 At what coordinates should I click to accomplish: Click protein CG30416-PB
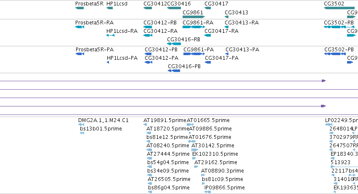(x=184, y=66)
